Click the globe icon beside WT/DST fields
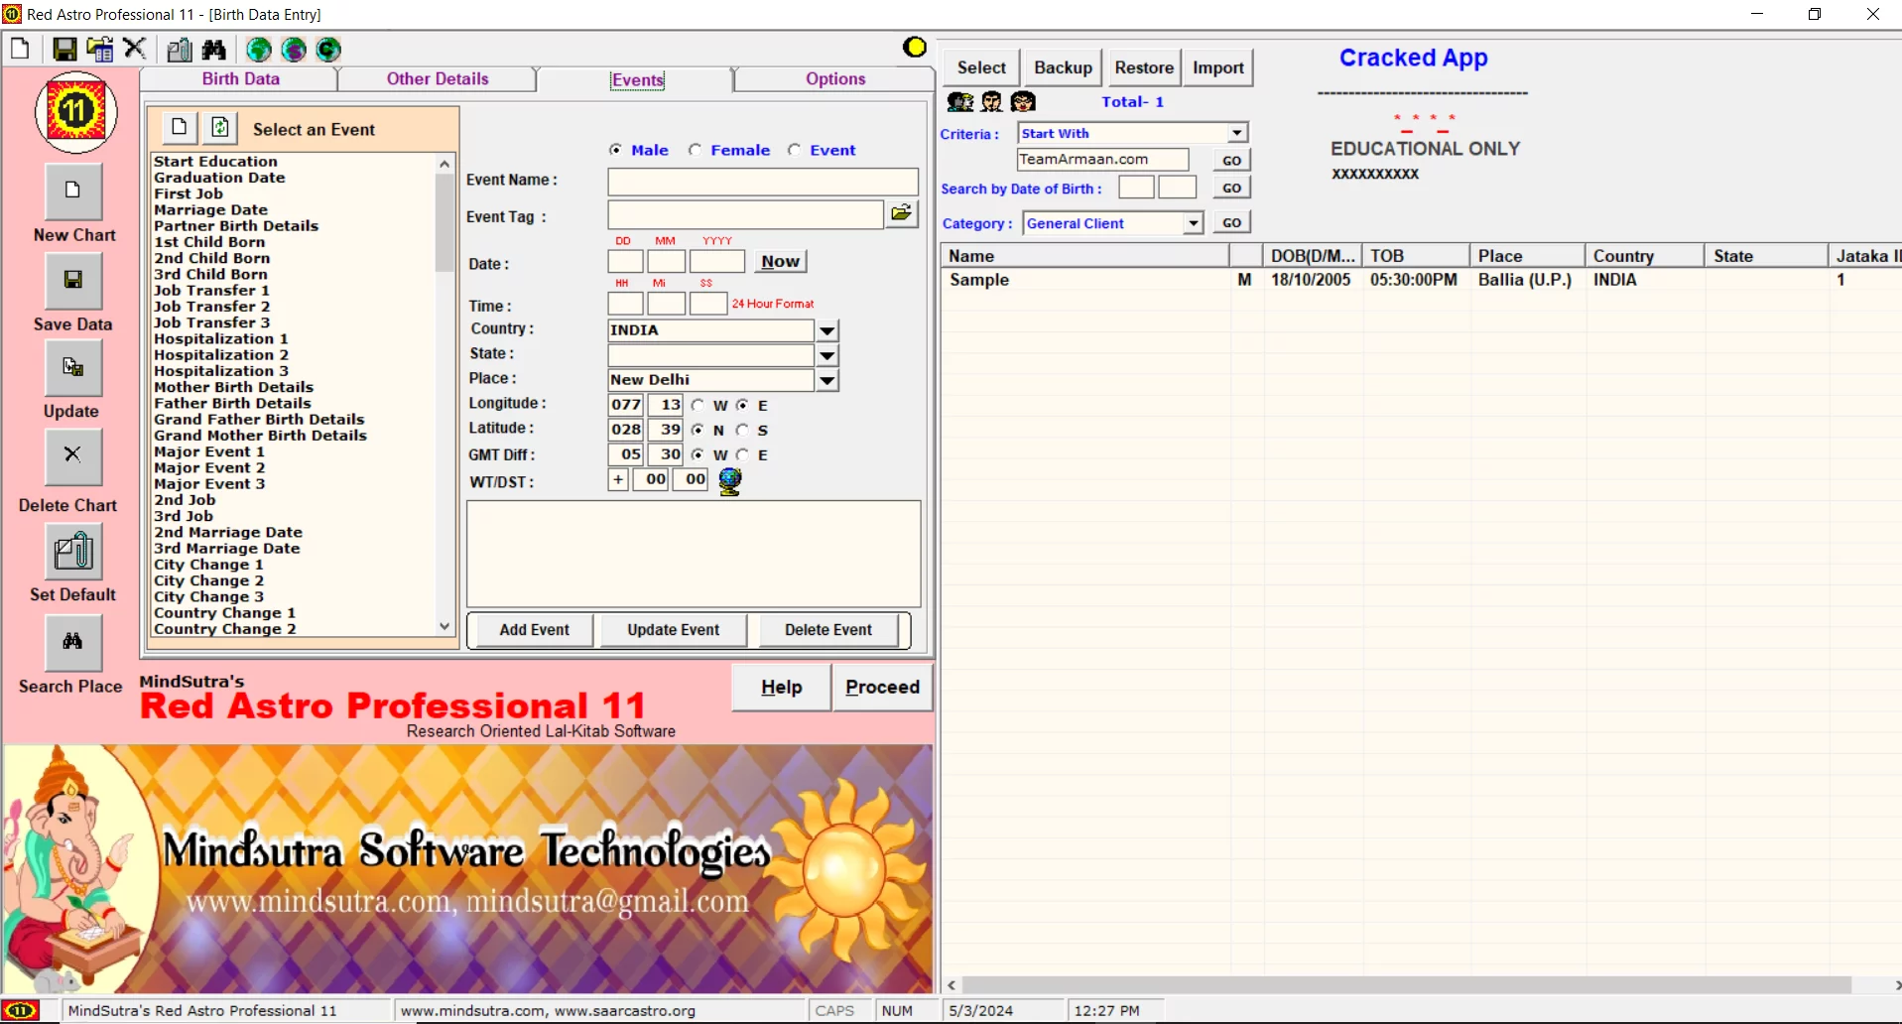The width and height of the screenshot is (1902, 1024). click(x=730, y=481)
